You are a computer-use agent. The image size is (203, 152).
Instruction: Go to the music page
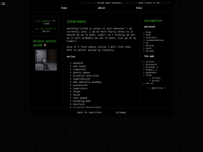pos(149,48)
